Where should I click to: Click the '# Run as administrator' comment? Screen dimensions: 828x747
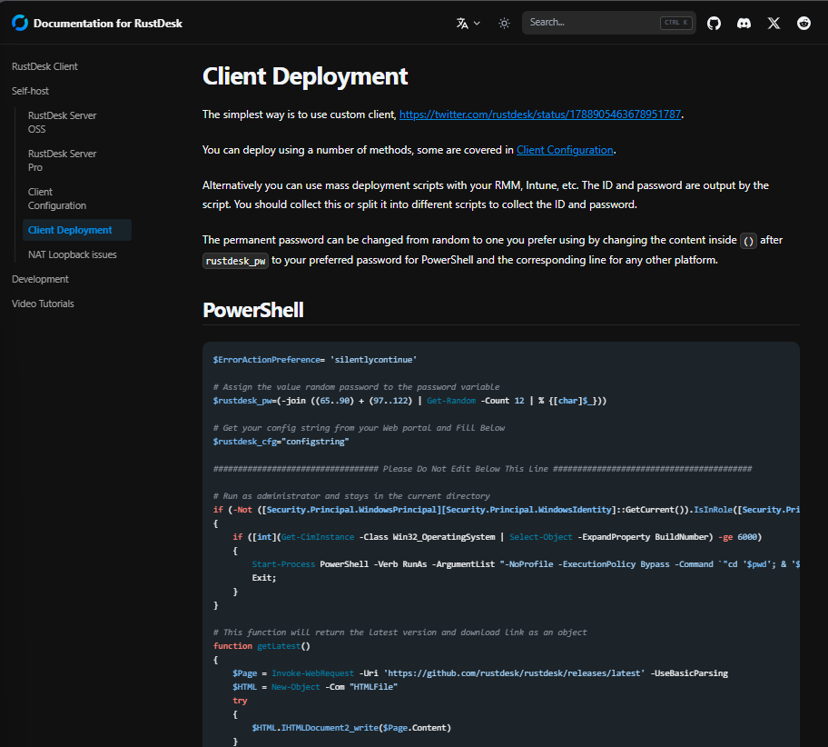pos(351,496)
